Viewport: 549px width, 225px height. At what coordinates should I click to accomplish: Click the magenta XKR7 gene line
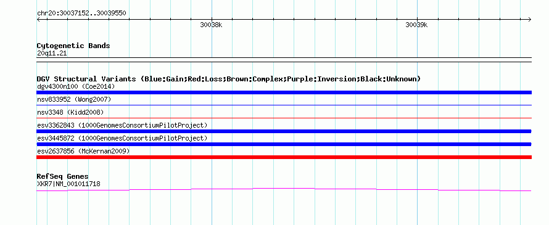tap(284, 189)
